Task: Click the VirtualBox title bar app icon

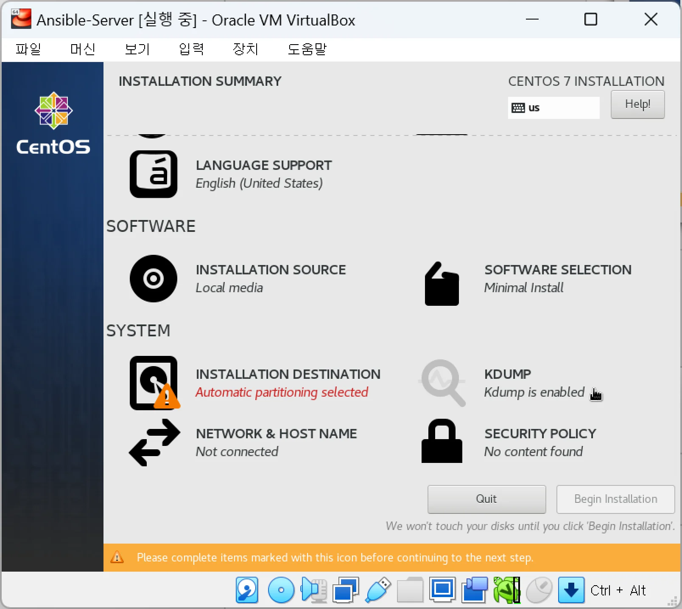Action: 21,19
